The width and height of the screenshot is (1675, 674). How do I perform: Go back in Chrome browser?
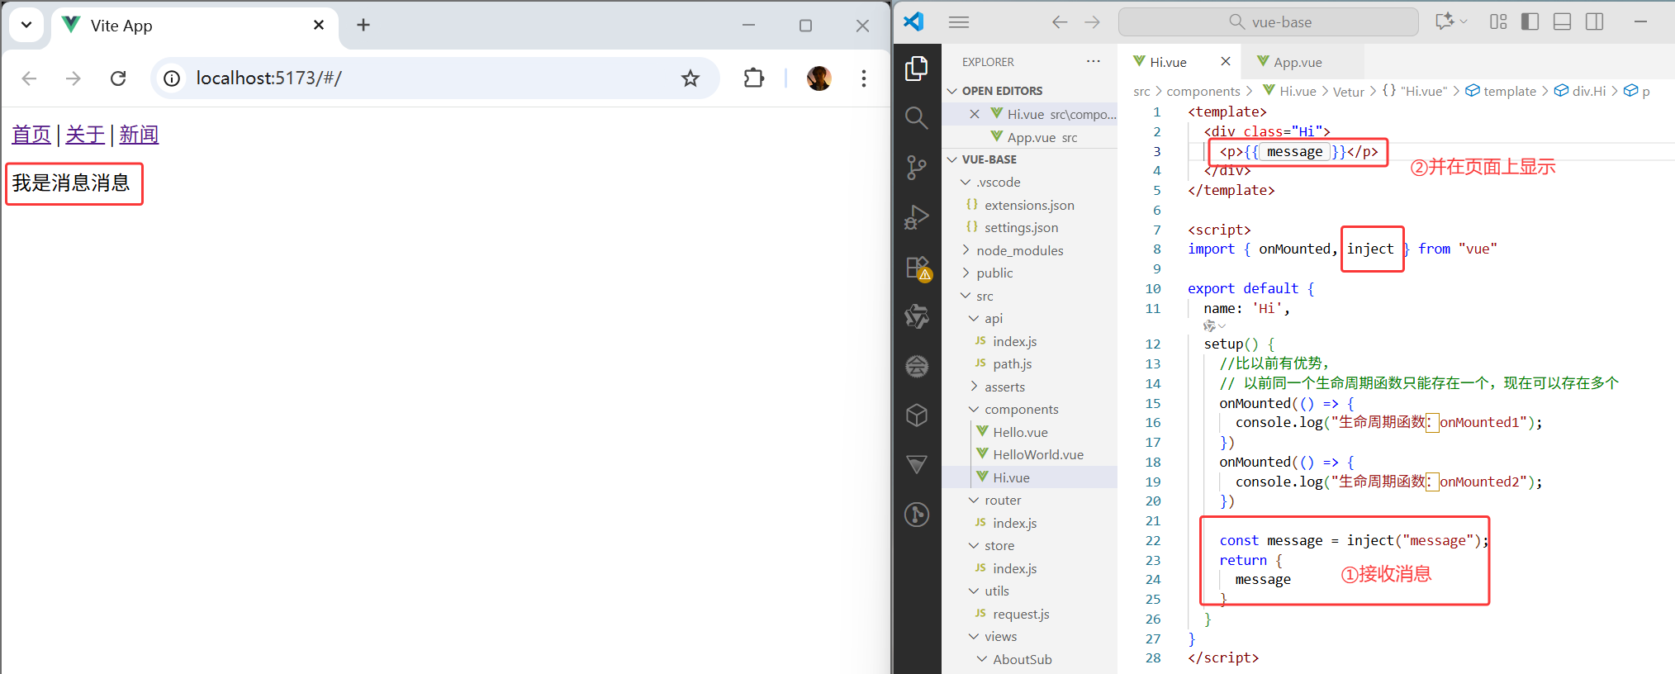pos(30,78)
